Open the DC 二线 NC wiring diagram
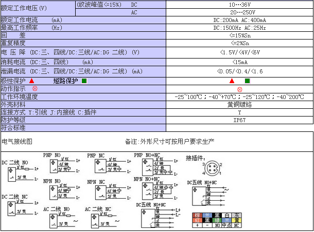Screen dimensions: 314x232 20,205
